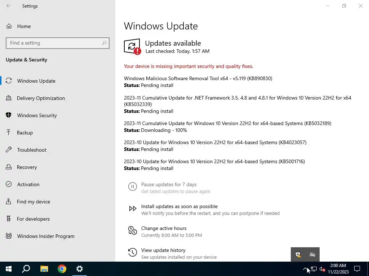
Task: Click the clock icon for active hours
Action: (x=133, y=230)
